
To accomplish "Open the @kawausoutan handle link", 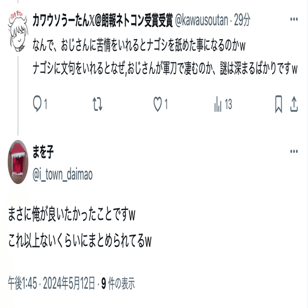I will click(202, 20).
